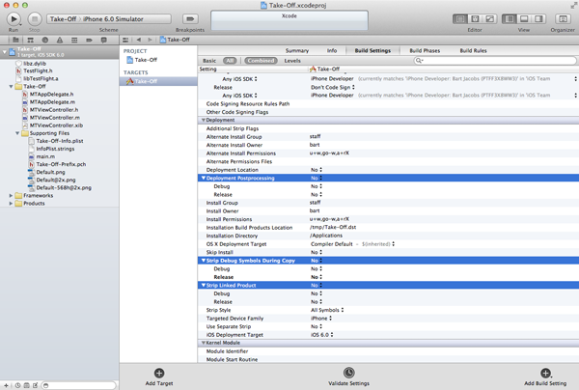Click the add file plus button
Screen dimensions: 579x390
(x=6, y=385)
